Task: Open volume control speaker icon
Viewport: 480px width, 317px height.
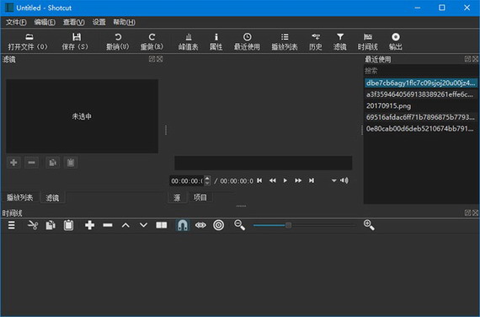Action: pos(344,180)
